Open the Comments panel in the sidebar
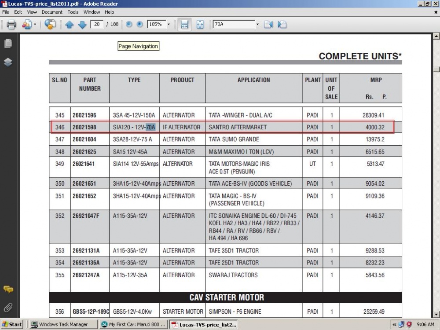440x330 pixels. point(8,289)
